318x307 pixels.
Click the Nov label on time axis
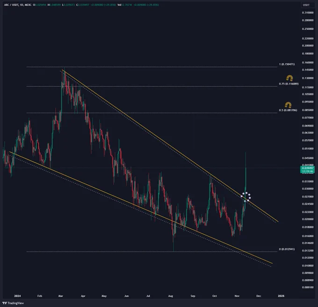click(237, 296)
